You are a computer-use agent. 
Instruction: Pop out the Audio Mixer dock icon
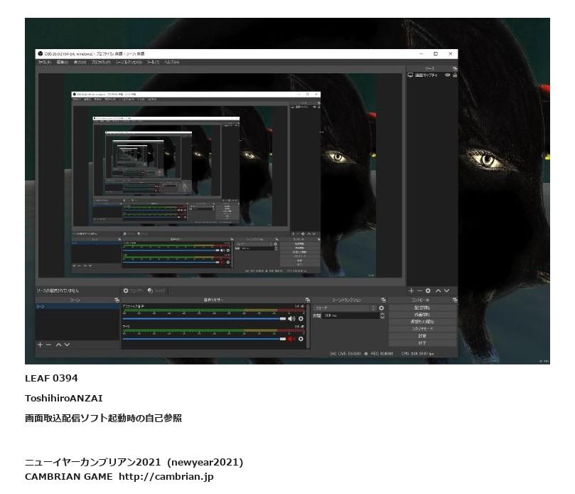(x=307, y=300)
